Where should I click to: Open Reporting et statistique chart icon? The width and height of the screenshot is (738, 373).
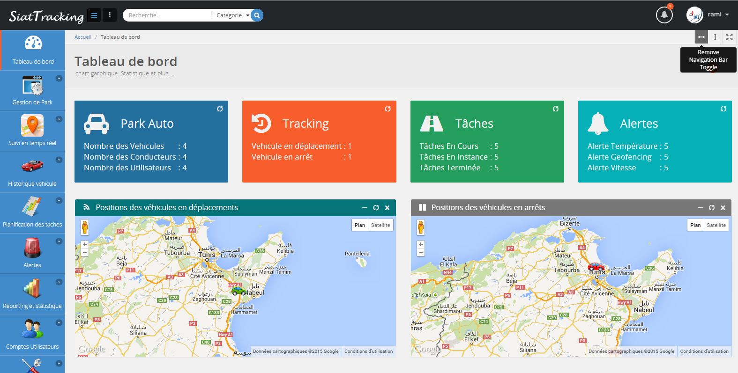tap(32, 288)
